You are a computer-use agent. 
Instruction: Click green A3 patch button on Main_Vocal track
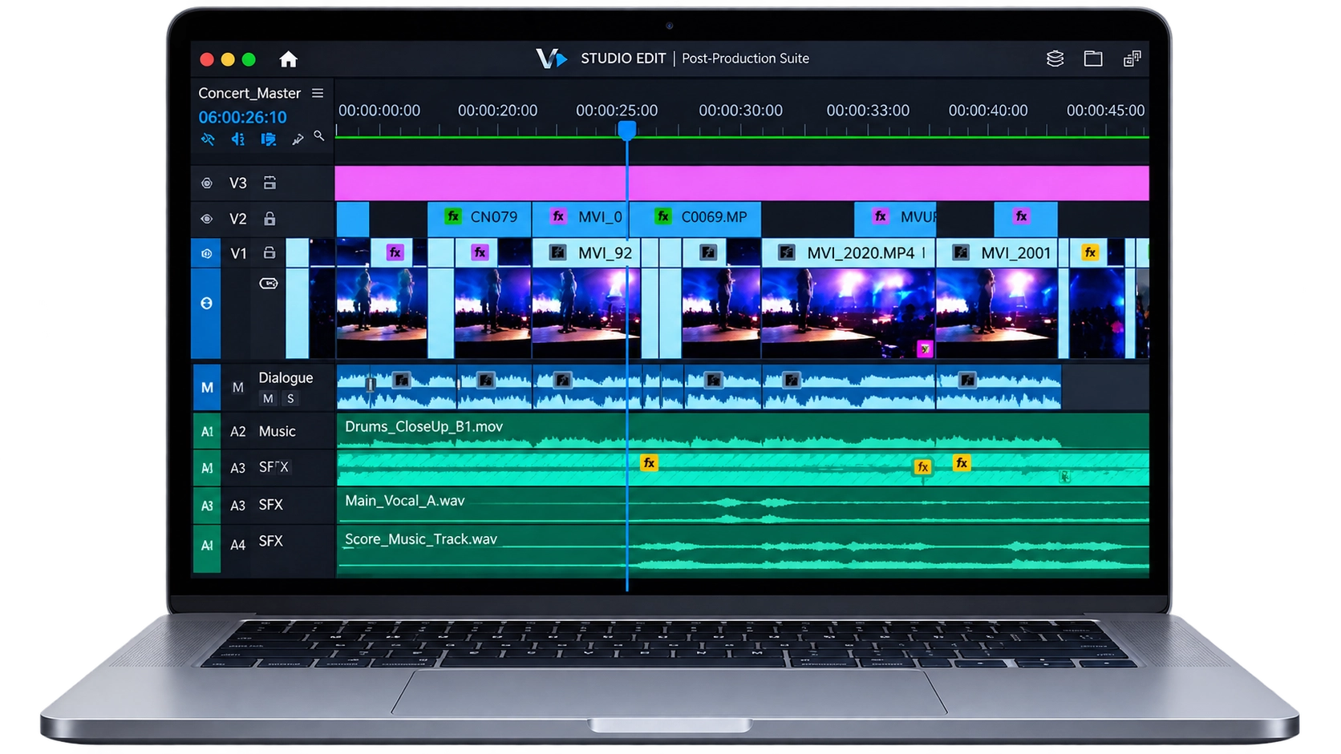[x=207, y=506]
